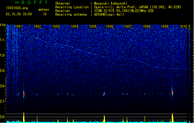
Task: Click the 1603 time marker
Action: tap(56, 26)
